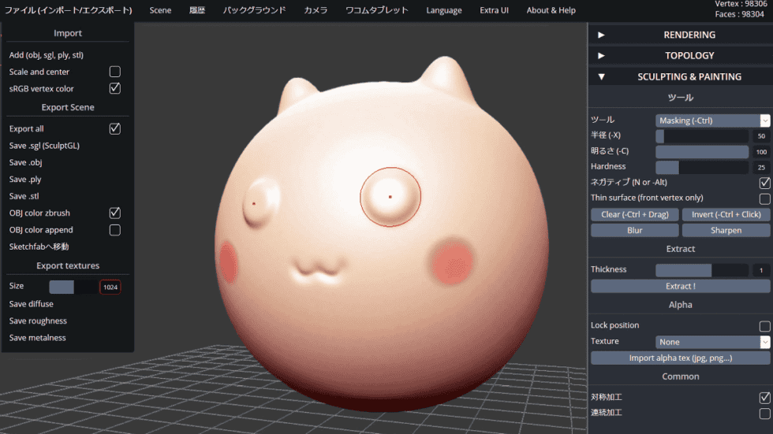Tick the Lock position checkbox
The image size is (773, 434).
(764, 326)
